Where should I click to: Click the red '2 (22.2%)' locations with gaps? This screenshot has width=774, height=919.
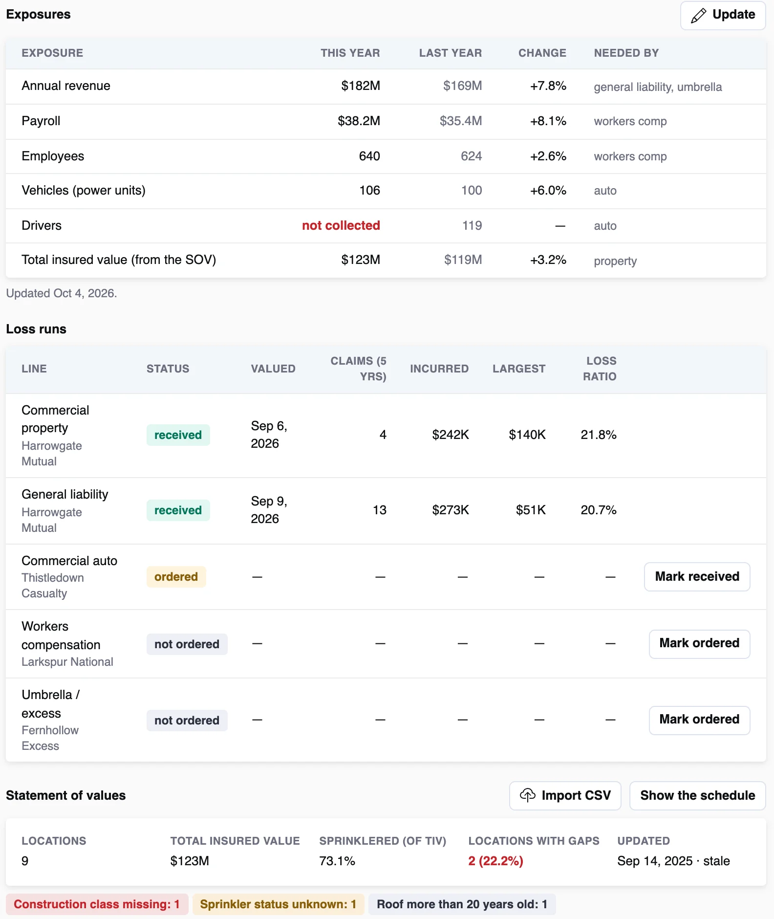coord(495,861)
